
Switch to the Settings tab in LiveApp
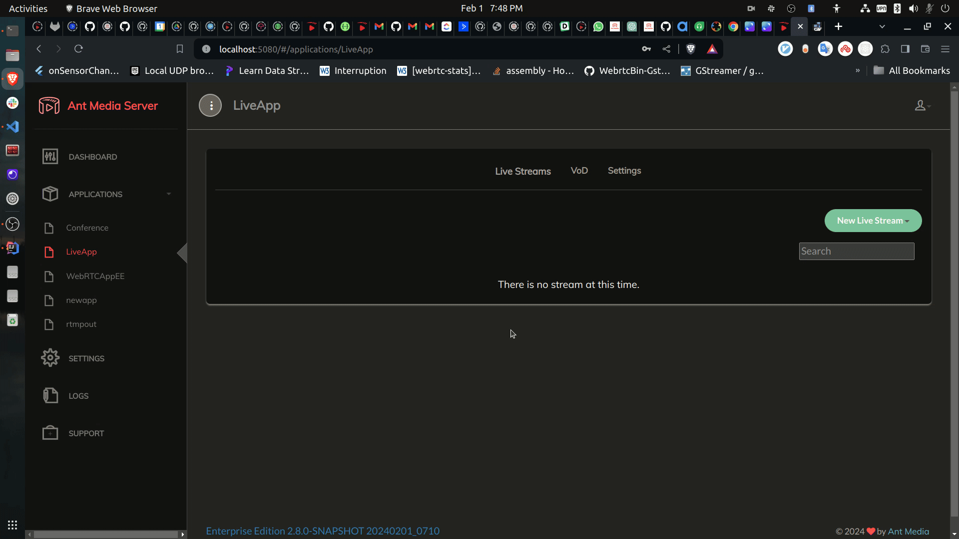click(x=624, y=171)
